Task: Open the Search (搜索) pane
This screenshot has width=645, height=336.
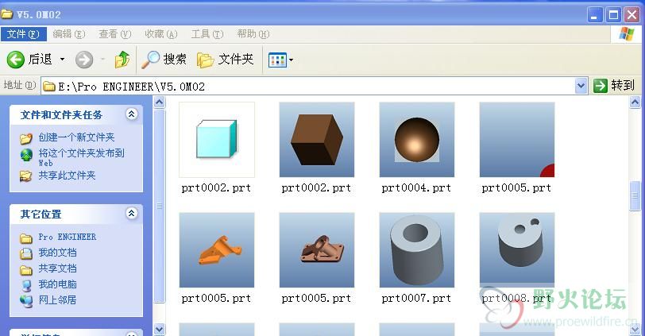Action: (x=164, y=60)
